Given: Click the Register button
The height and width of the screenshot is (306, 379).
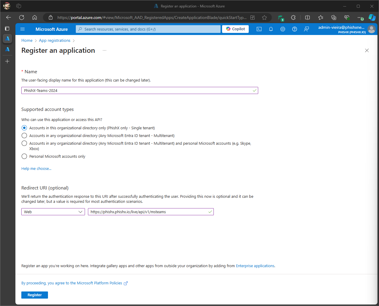Looking at the screenshot, I should [x=35, y=295].
